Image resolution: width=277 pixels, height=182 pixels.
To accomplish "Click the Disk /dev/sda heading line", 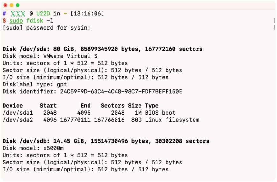I will pos(103,49).
